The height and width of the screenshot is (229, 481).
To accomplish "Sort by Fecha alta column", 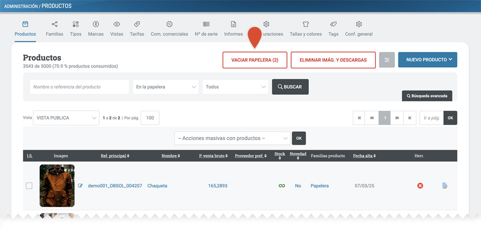I will pos(364,156).
